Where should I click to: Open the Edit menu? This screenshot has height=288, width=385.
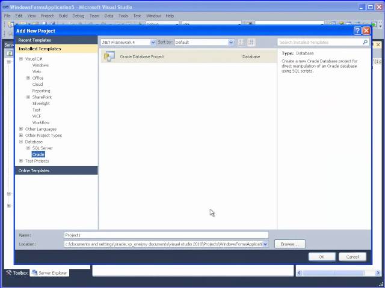click(x=19, y=16)
